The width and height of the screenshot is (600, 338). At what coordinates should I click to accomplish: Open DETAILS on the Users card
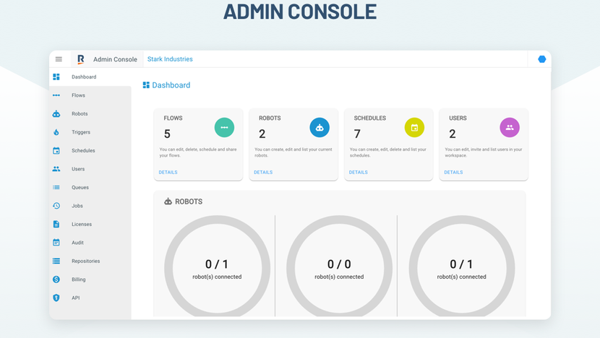(453, 173)
